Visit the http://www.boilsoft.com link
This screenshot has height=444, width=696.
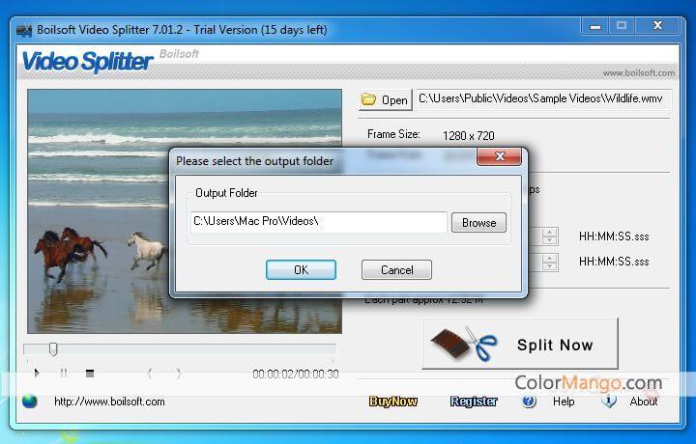109,401
